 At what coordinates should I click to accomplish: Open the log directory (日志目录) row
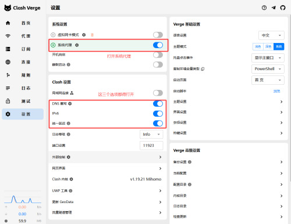228,207
